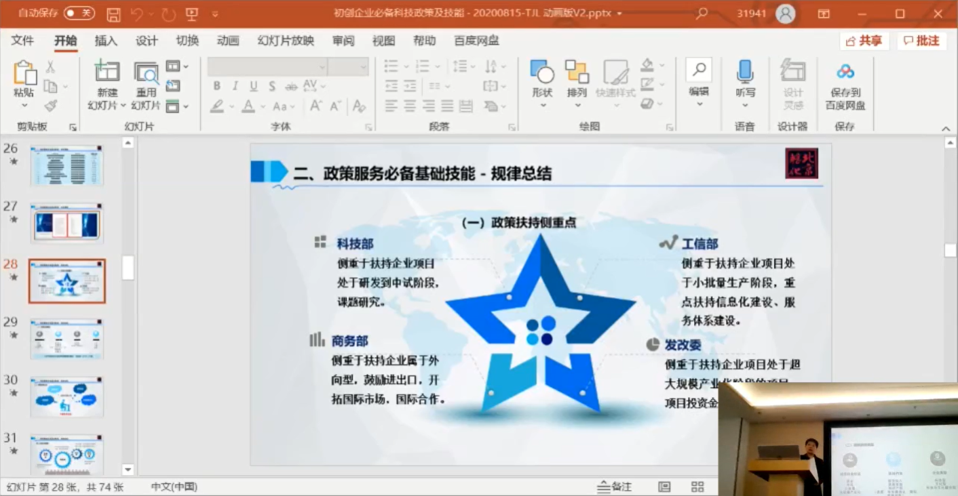Click the thumbnail pane scroll-down arrow
958x496 pixels.
coord(128,470)
